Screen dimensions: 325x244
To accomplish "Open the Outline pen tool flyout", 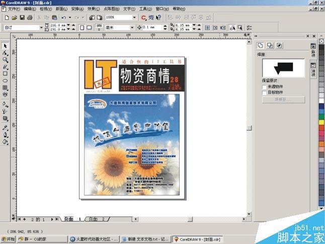I will pyautogui.click(x=5, y=135).
